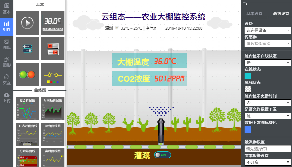Toggle the 灌溉 irrigation ON switch
The height and width of the screenshot is (167, 292).
163,155
